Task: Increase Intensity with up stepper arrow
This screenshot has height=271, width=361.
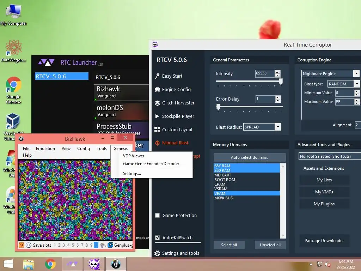Action: (x=278, y=72)
